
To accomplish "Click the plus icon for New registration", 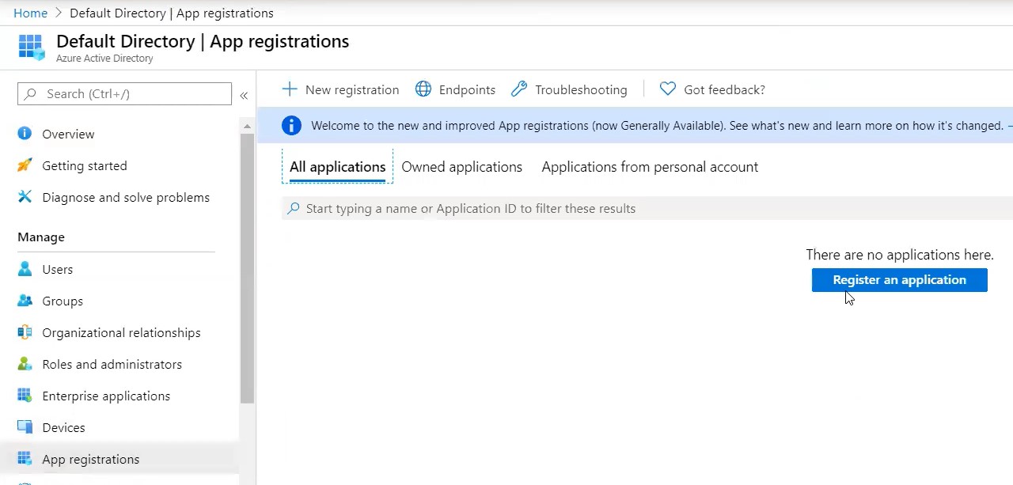I will [290, 89].
